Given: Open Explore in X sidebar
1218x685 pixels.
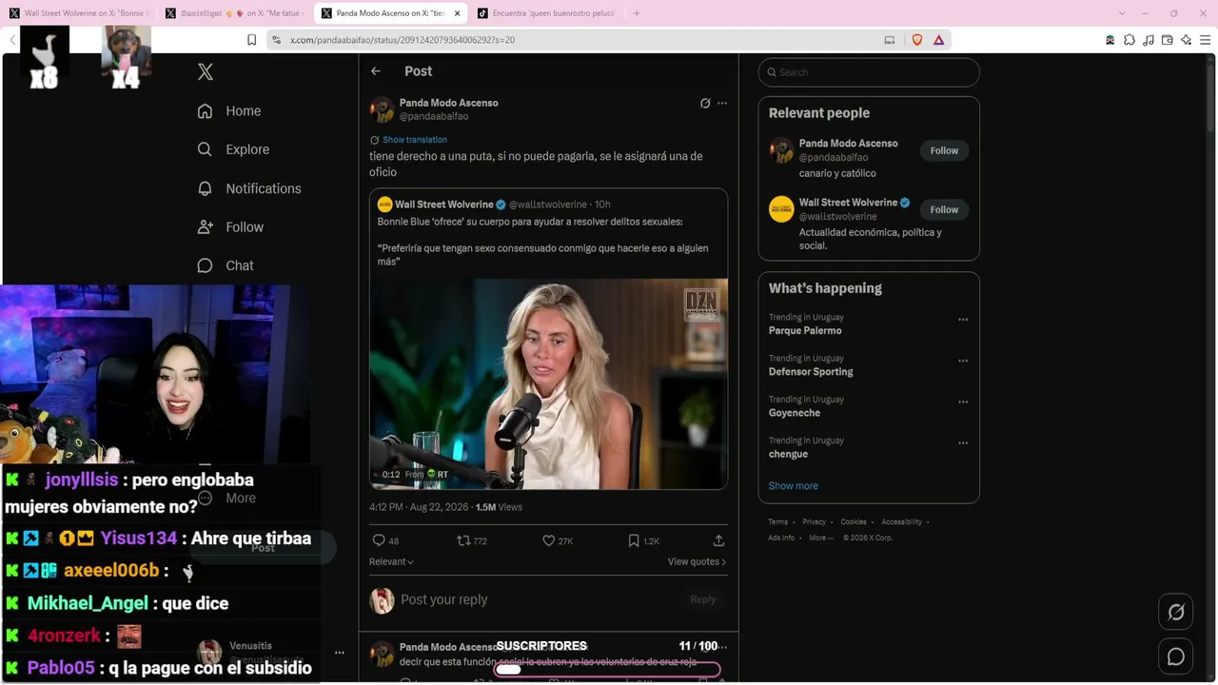Looking at the screenshot, I should (x=233, y=149).
